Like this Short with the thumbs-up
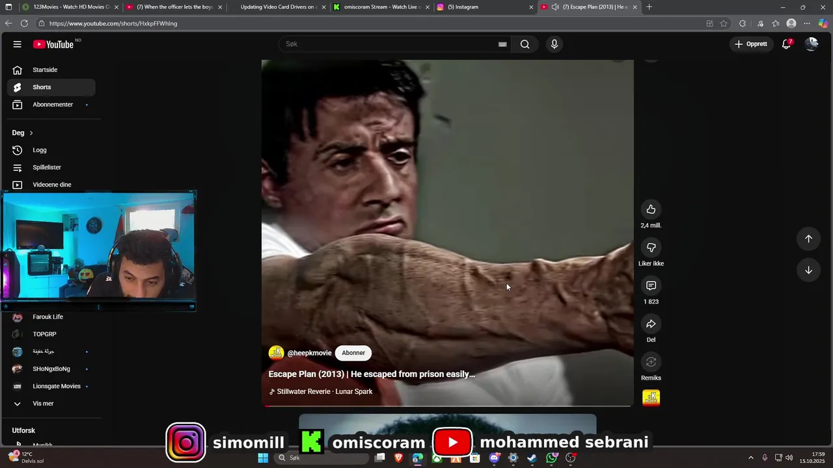This screenshot has height=468, width=833. pyautogui.click(x=651, y=209)
